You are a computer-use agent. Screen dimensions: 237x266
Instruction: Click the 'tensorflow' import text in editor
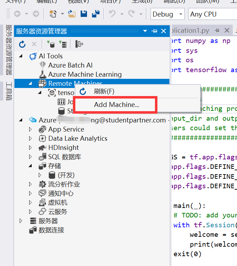206,70
